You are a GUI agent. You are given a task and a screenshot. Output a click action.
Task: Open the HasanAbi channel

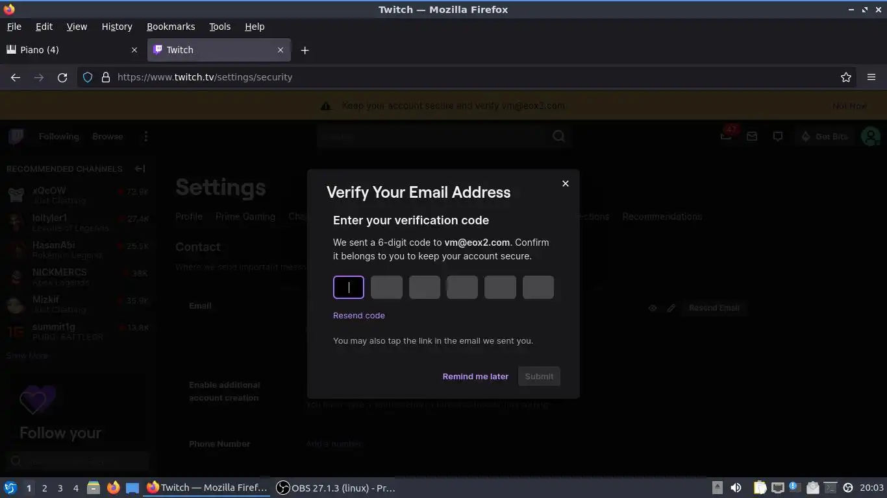click(x=78, y=250)
